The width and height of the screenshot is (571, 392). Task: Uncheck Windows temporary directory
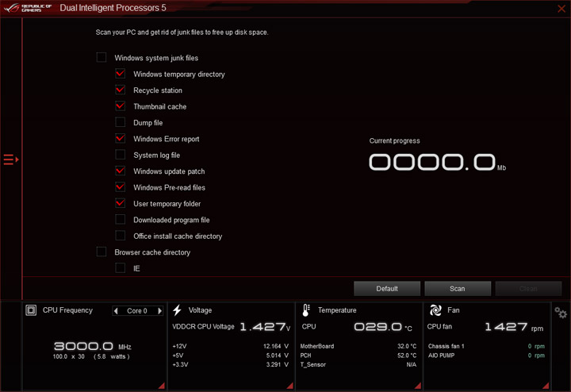pyautogui.click(x=121, y=74)
